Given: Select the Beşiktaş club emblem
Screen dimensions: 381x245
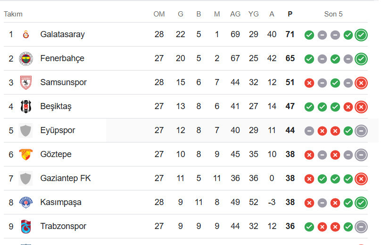Looking at the screenshot, I should click(x=26, y=107).
